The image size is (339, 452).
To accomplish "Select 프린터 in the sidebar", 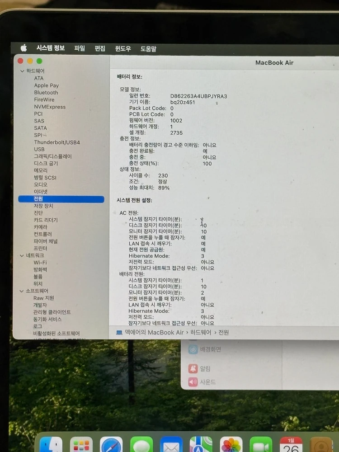I will [40, 248].
